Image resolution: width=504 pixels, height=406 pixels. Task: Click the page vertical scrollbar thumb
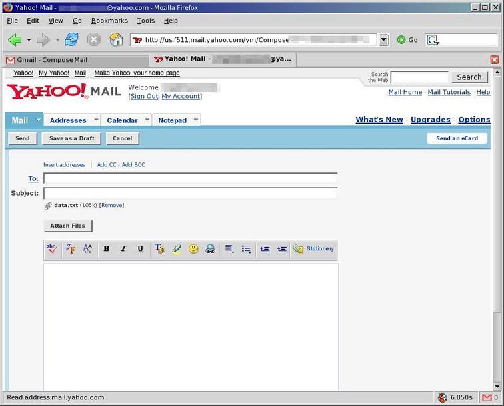coord(497,195)
